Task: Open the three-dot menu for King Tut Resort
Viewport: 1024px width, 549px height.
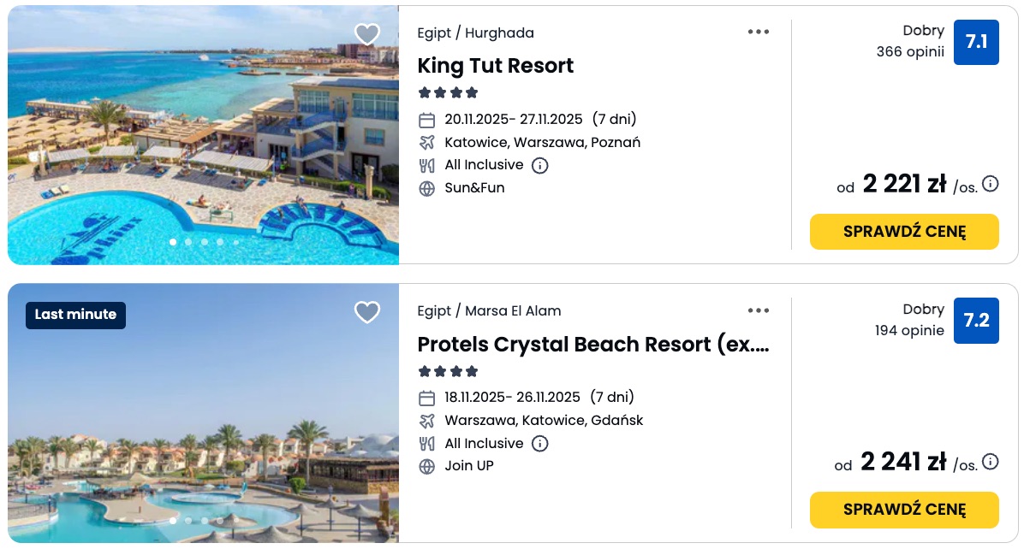Action: pyautogui.click(x=759, y=32)
